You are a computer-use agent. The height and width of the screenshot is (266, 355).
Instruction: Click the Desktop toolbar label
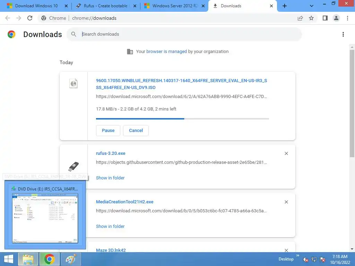pyautogui.click(x=286, y=259)
